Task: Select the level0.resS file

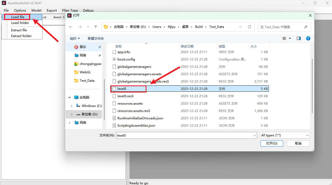Action: tap(125, 96)
